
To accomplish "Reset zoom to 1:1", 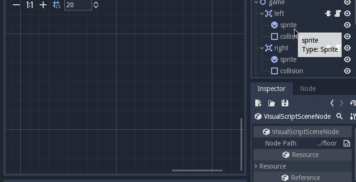I will pos(30,5).
